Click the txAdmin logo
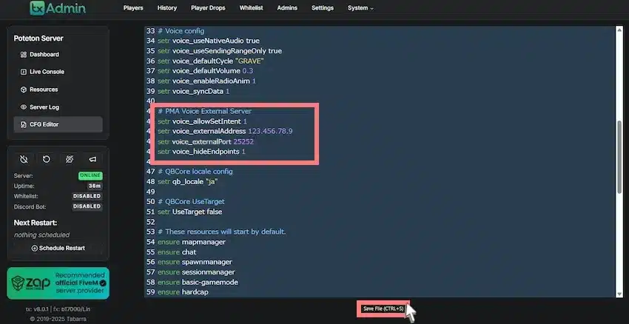629x324 pixels. 57,8
